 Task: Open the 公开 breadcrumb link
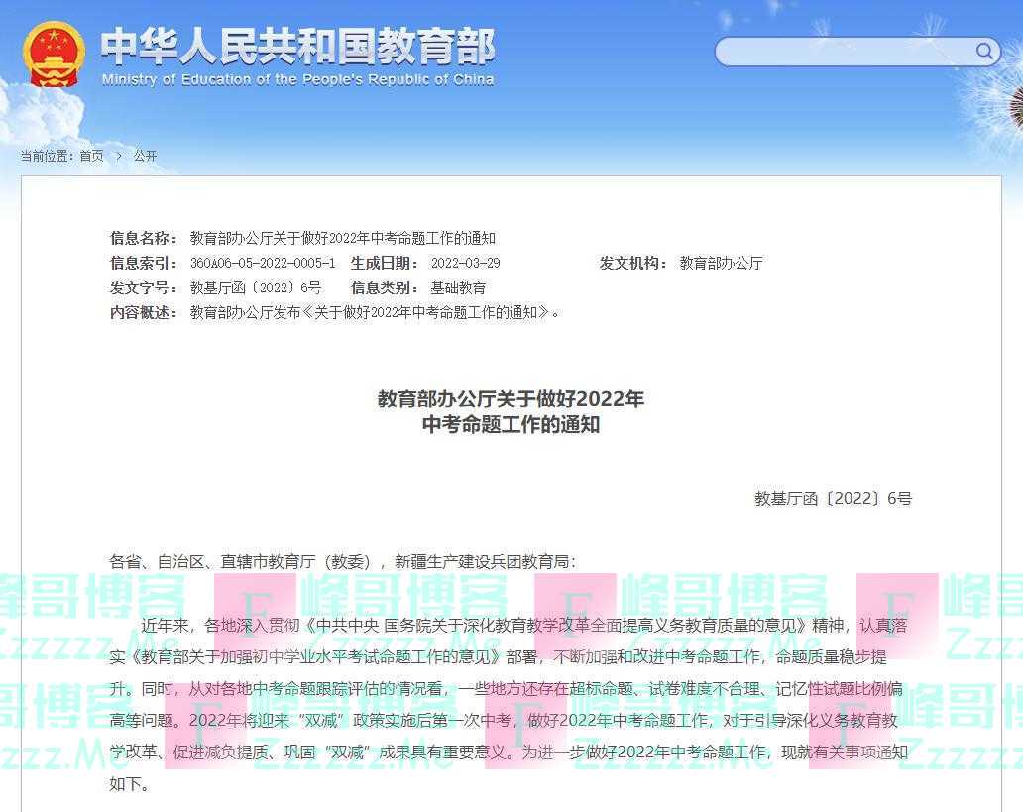[145, 156]
